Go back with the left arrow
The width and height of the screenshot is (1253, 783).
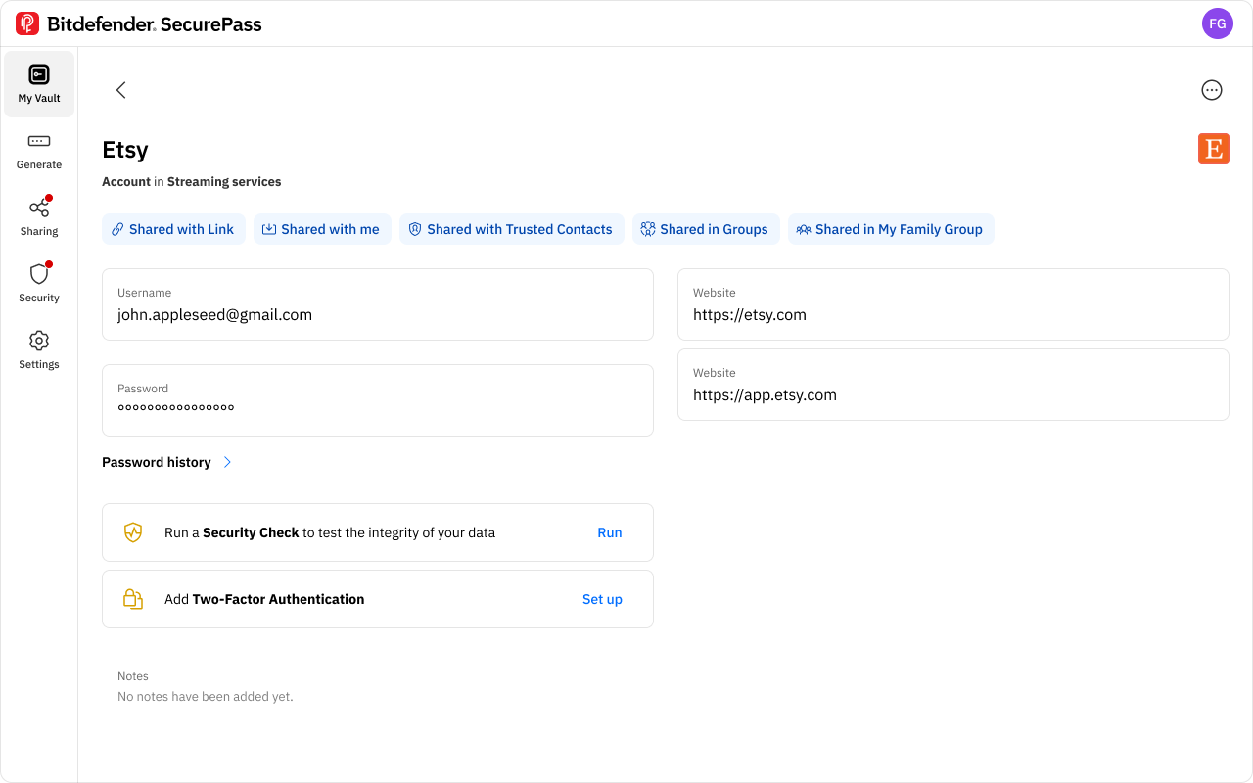(121, 90)
